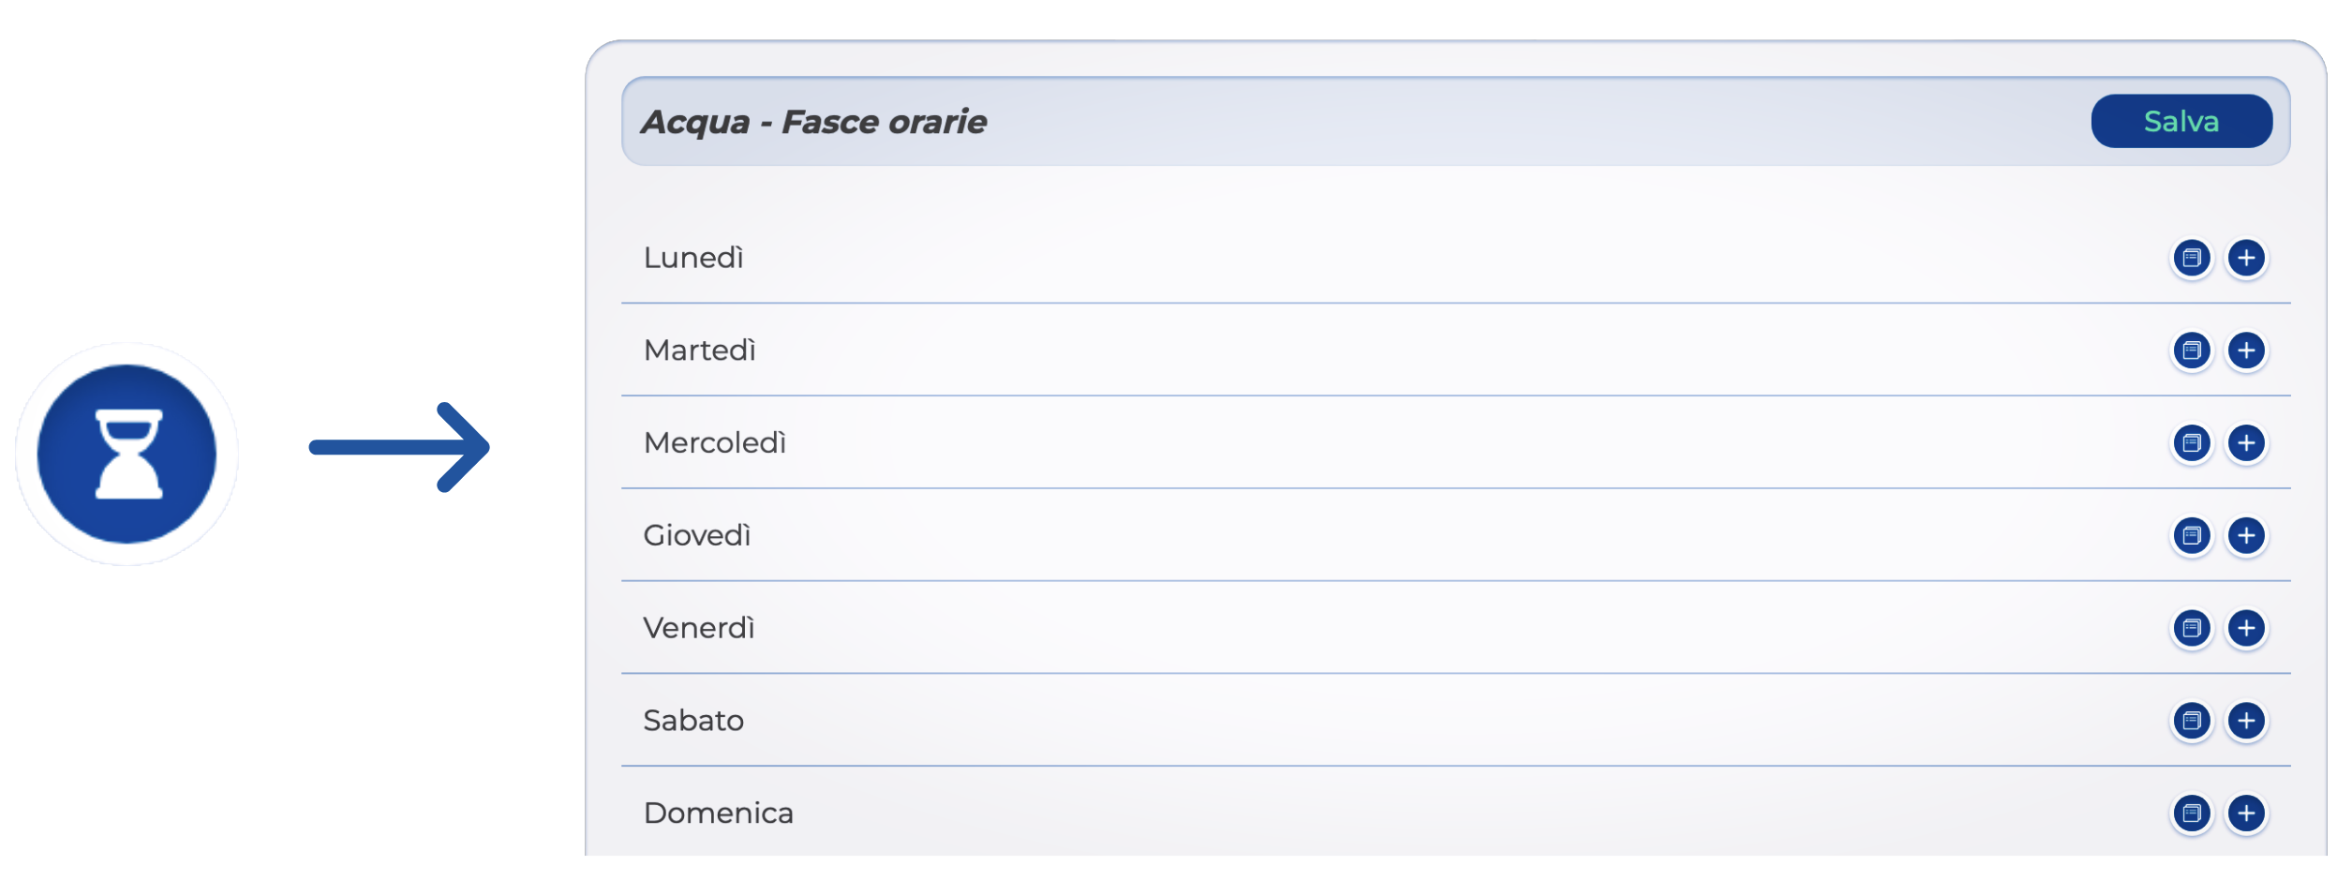The image size is (2352, 881).
Task: Add a time slot for Giovedì
Action: click(x=2246, y=535)
